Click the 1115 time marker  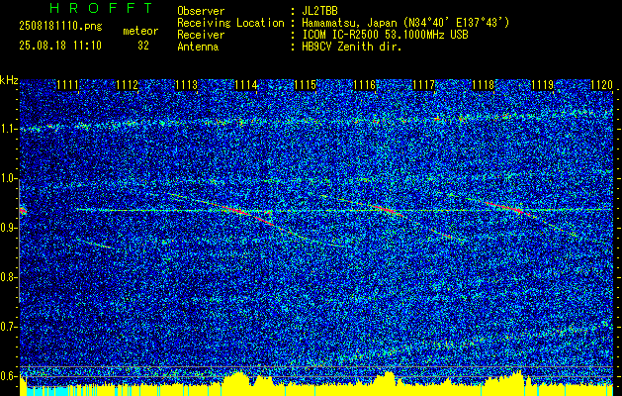(x=305, y=84)
